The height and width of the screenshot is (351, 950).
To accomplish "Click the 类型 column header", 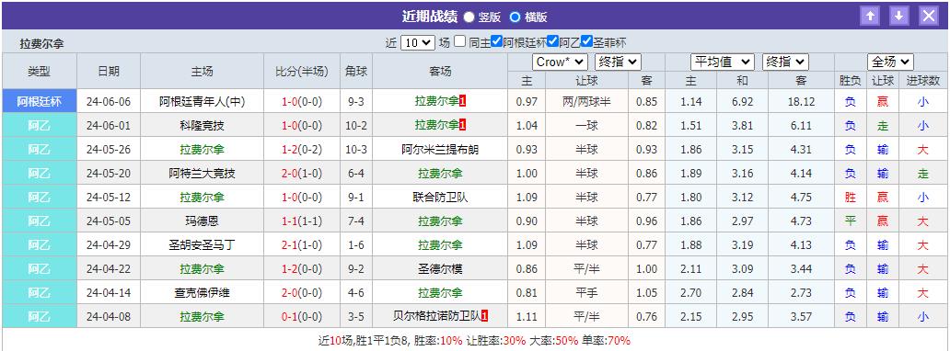I will click(40, 72).
